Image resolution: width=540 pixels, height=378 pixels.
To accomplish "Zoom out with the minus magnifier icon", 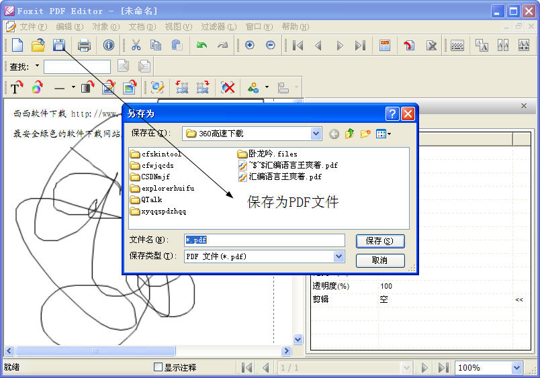I will (x=271, y=45).
